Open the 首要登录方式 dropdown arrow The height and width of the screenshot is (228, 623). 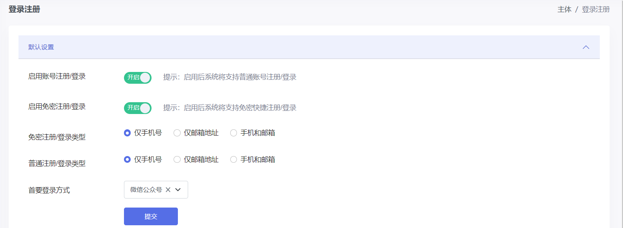coord(178,189)
